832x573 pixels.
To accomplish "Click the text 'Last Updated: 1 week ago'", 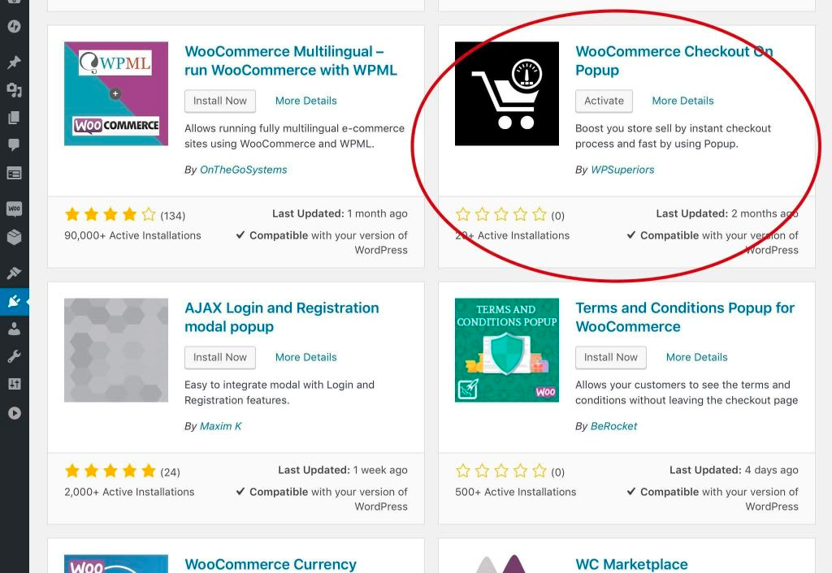I will (343, 470).
